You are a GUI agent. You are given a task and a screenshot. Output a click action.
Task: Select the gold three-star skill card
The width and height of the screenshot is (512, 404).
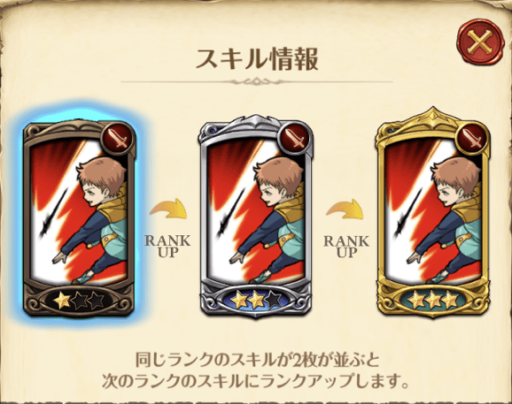click(x=433, y=212)
